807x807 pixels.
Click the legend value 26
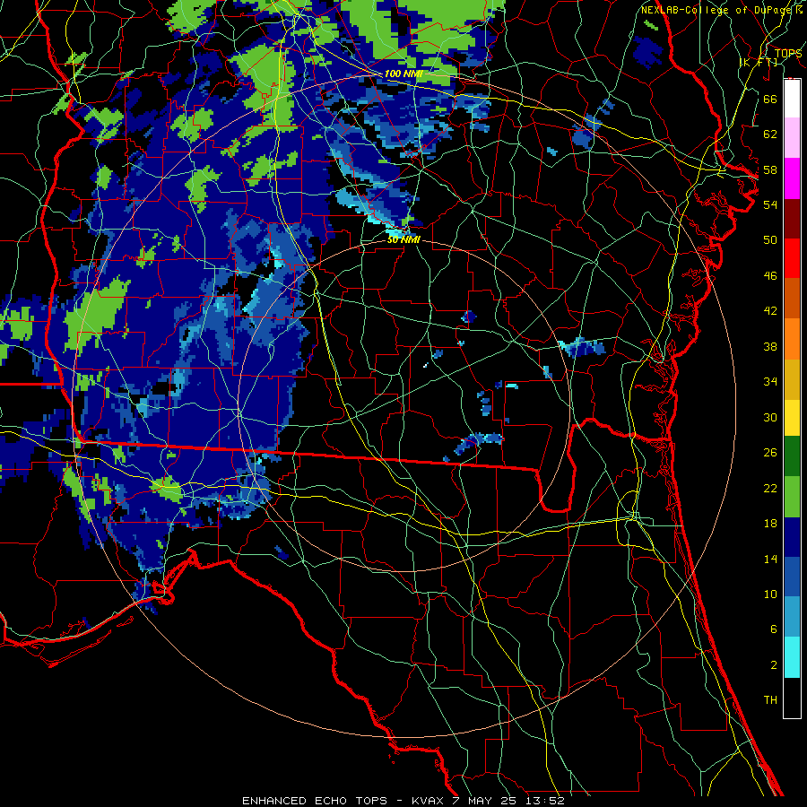770,453
